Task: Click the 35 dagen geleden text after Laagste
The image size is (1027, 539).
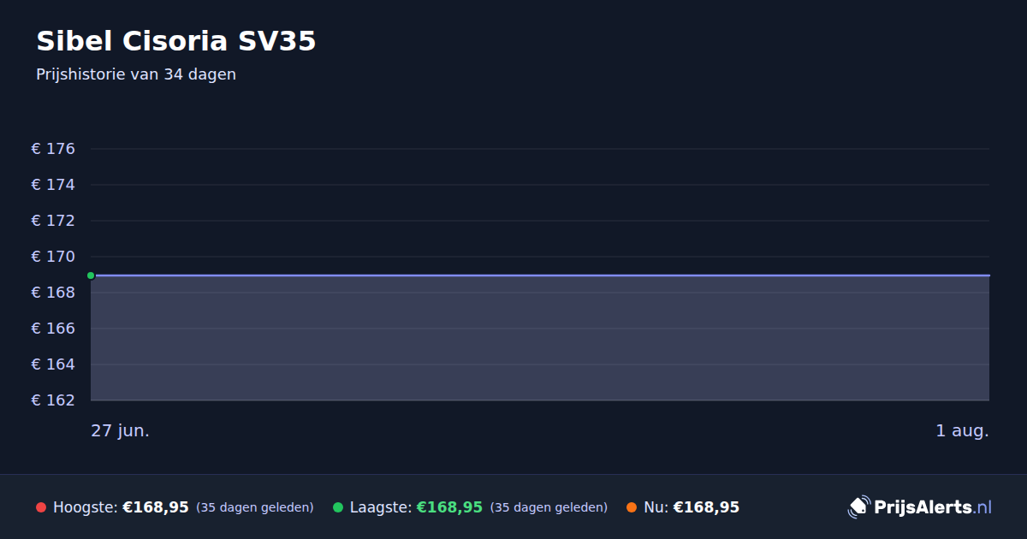Action: pyautogui.click(x=549, y=507)
